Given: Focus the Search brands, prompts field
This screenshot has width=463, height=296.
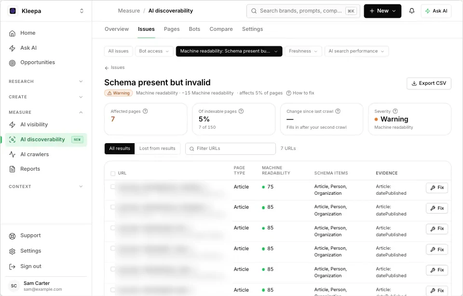Looking at the screenshot, I should [x=303, y=11].
